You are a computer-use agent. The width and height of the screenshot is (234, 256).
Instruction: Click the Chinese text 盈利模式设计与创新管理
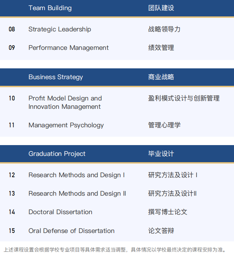point(184,98)
